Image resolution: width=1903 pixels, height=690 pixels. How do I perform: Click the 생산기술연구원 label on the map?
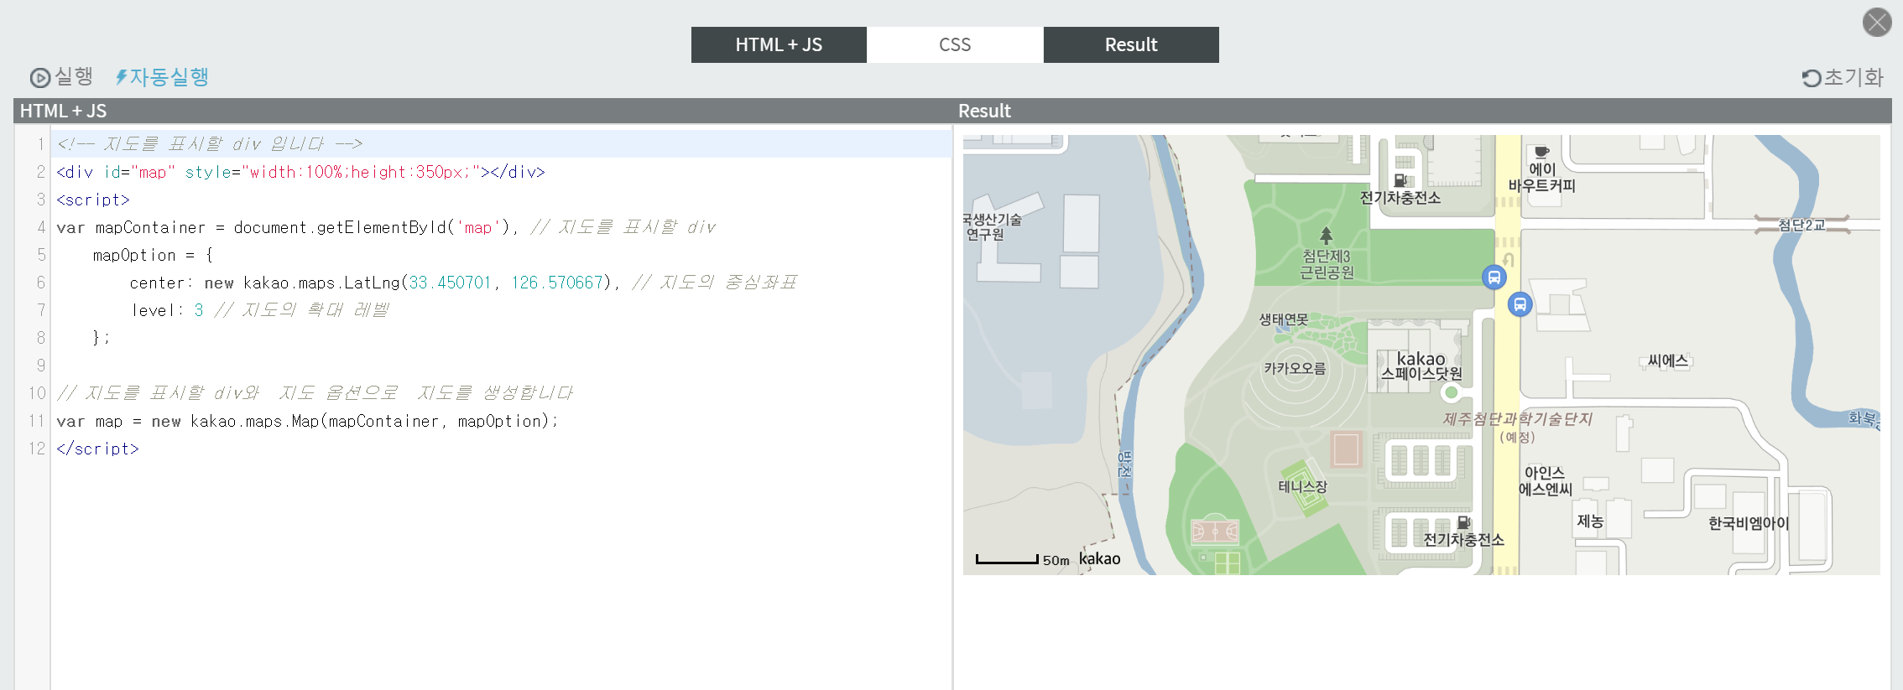[992, 226]
